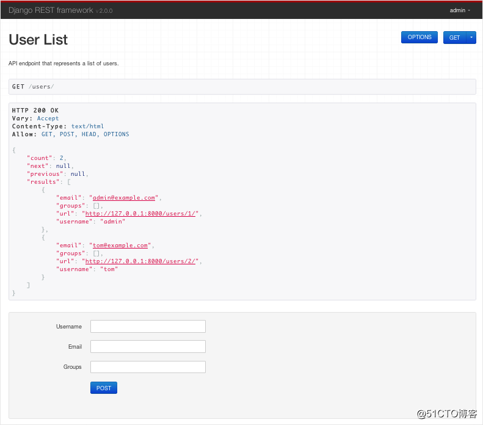This screenshot has width=483, height=425.
Task: Submit the form with the POST button
Action: pos(104,388)
